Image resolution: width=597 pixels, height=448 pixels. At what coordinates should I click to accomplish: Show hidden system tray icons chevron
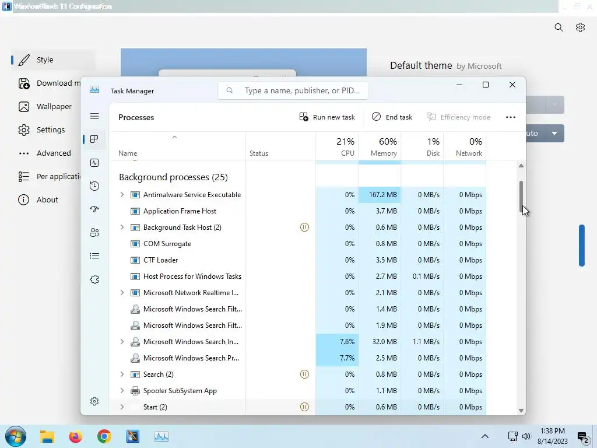[484, 436]
